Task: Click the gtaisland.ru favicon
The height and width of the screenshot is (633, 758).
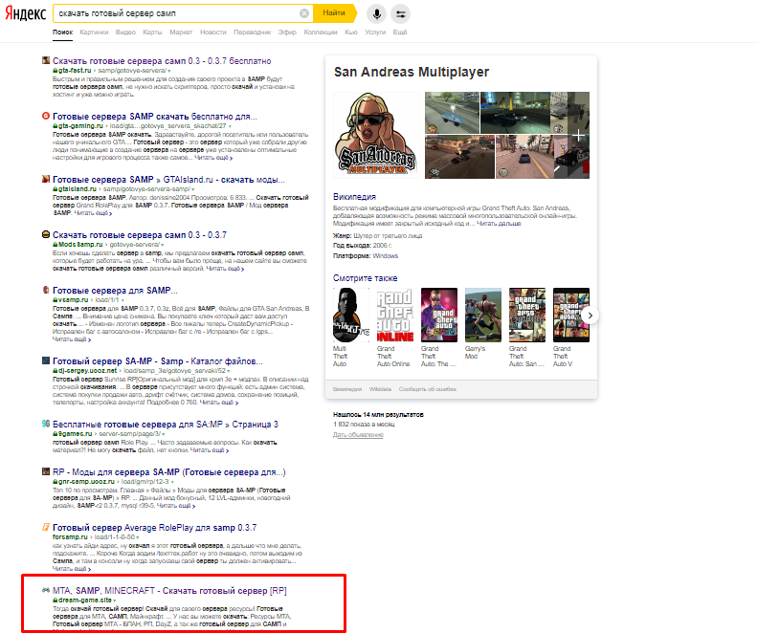Action: [x=46, y=179]
